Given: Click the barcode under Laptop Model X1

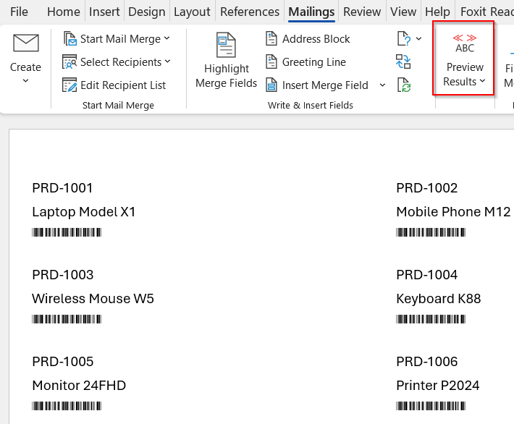Looking at the screenshot, I should tap(67, 232).
